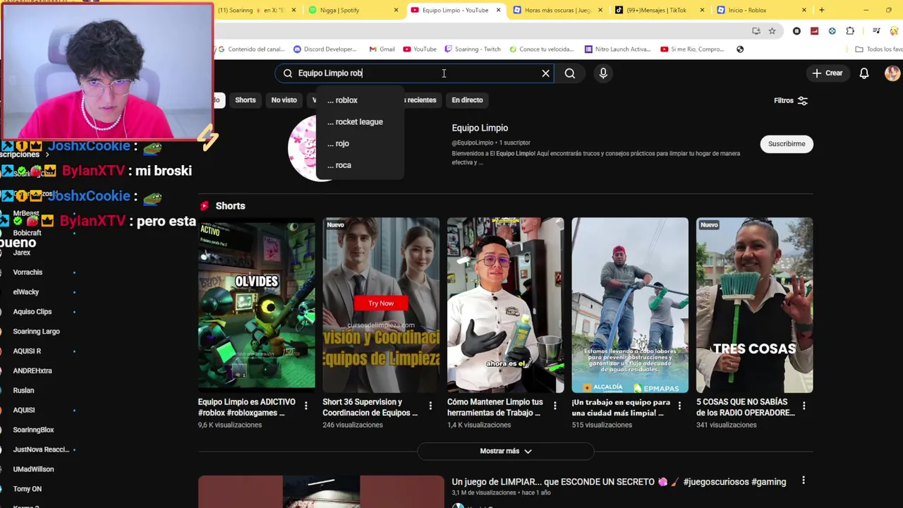The width and height of the screenshot is (903, 508).
Task: Open Soarinng - Twitch bookmark
Action: pyautogui.click(x=472, y=49)
